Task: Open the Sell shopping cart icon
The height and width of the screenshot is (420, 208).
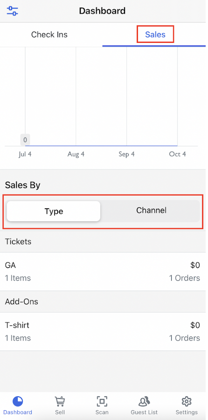Action: [x=60, y=401]
